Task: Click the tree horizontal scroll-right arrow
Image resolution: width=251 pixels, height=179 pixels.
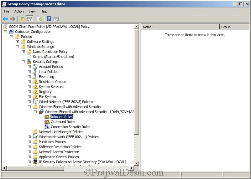Action: tap(132, 168)
